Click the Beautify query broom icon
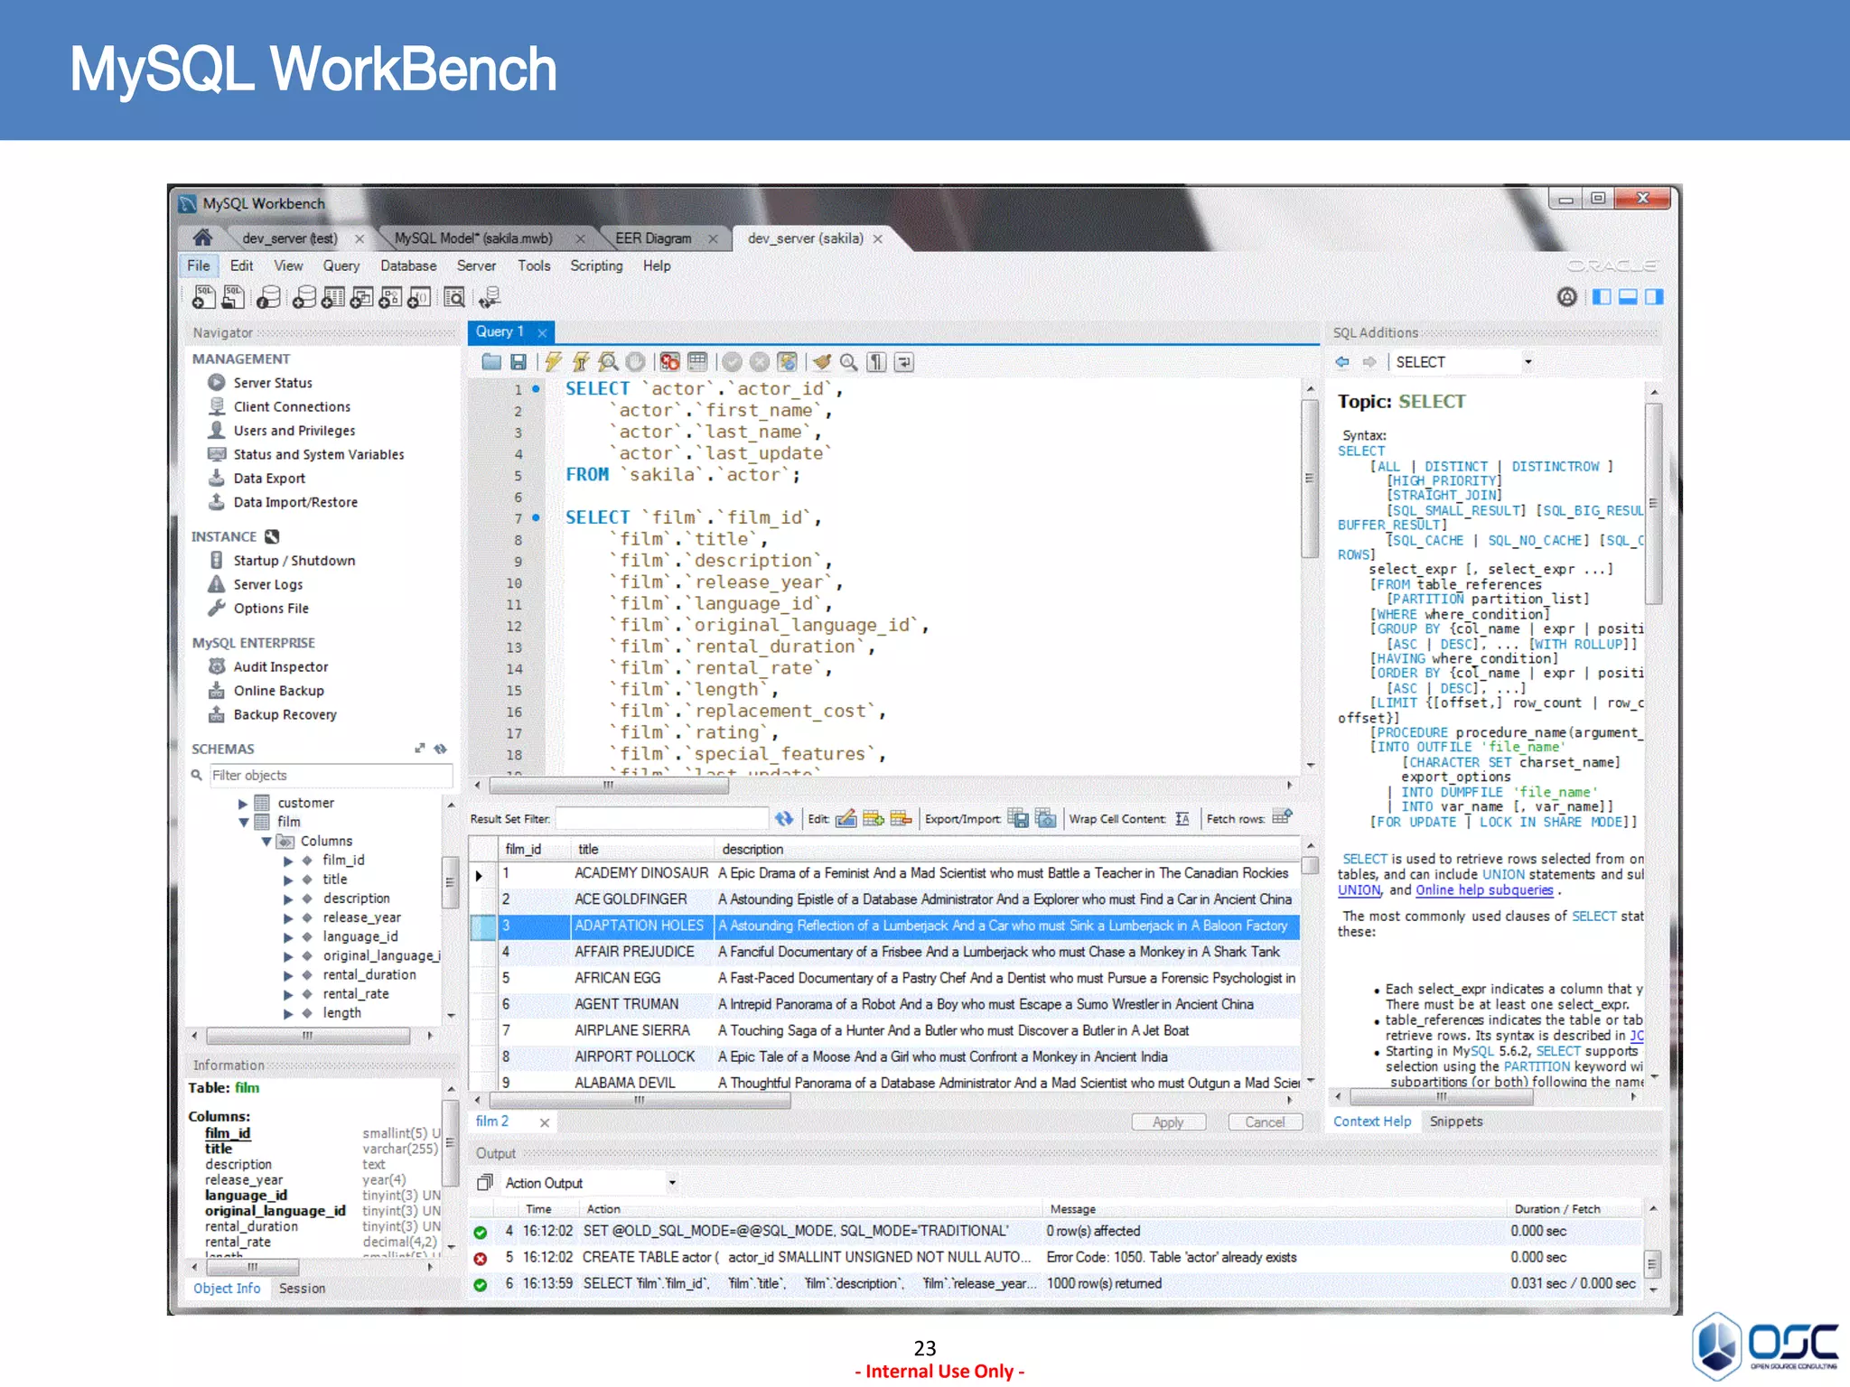The height and width of the screenshot is (1387, 1850). (x=821, y=362)
